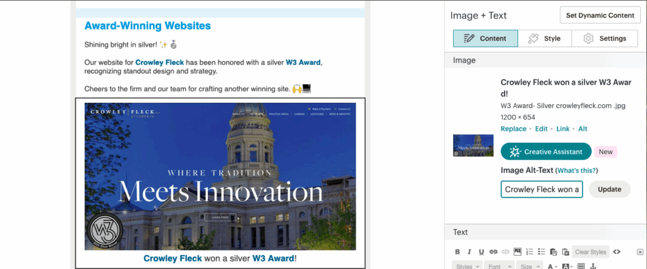Click the anchor icon in toolbar
This screenshot has width=647, height=269.
tap(593, 266)
